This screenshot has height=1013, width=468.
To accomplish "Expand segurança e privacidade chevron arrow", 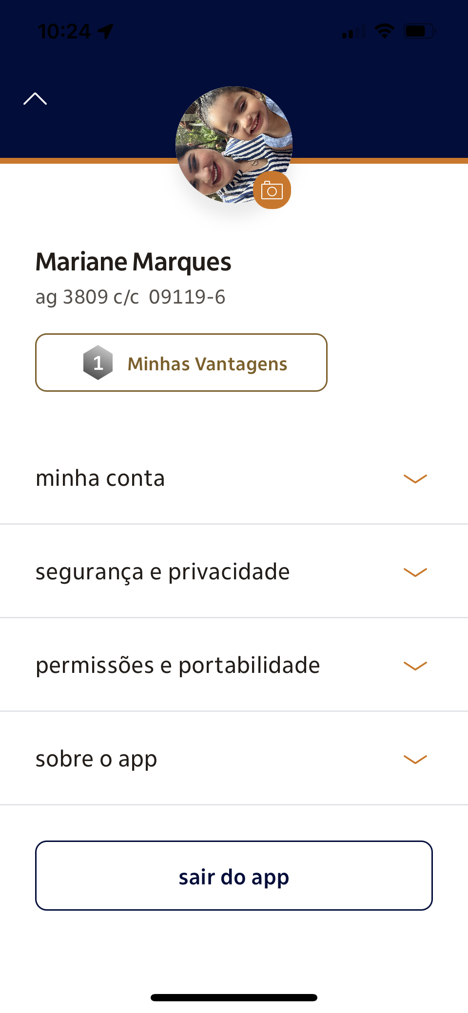I will point(415,572).
